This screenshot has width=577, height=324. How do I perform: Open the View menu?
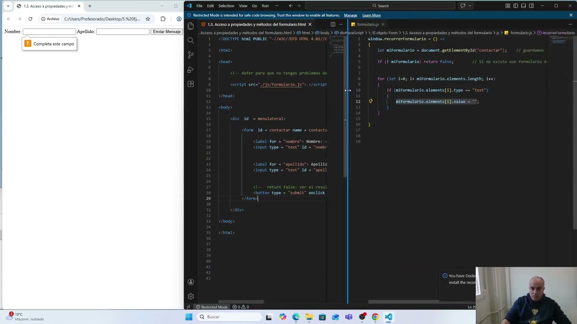point(243,6)
